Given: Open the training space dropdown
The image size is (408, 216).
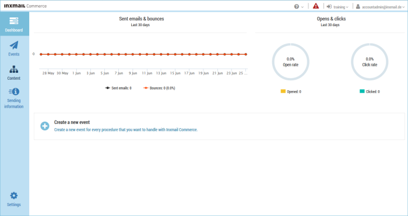Looking at the screenshot, I should tap(341, 7).
